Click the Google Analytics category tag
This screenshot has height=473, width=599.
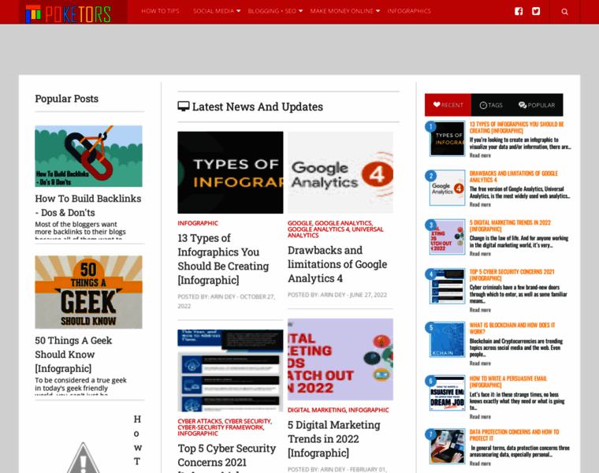tap(343, 223)
